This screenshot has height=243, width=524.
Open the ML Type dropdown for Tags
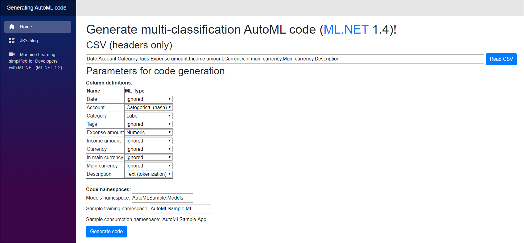[x=149, y=124]
